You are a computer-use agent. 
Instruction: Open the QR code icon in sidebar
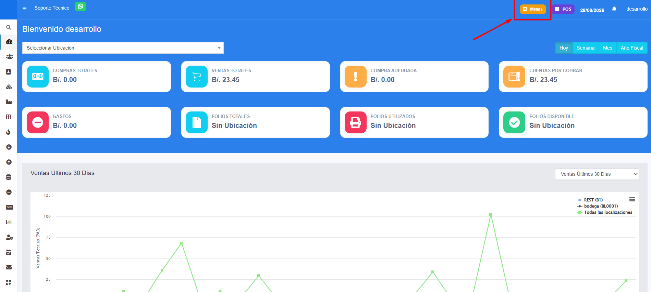tap(9, 282)
